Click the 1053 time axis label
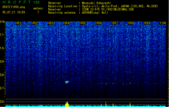The height and width of the screenshot is (107, 169). [x=50, y=23]
